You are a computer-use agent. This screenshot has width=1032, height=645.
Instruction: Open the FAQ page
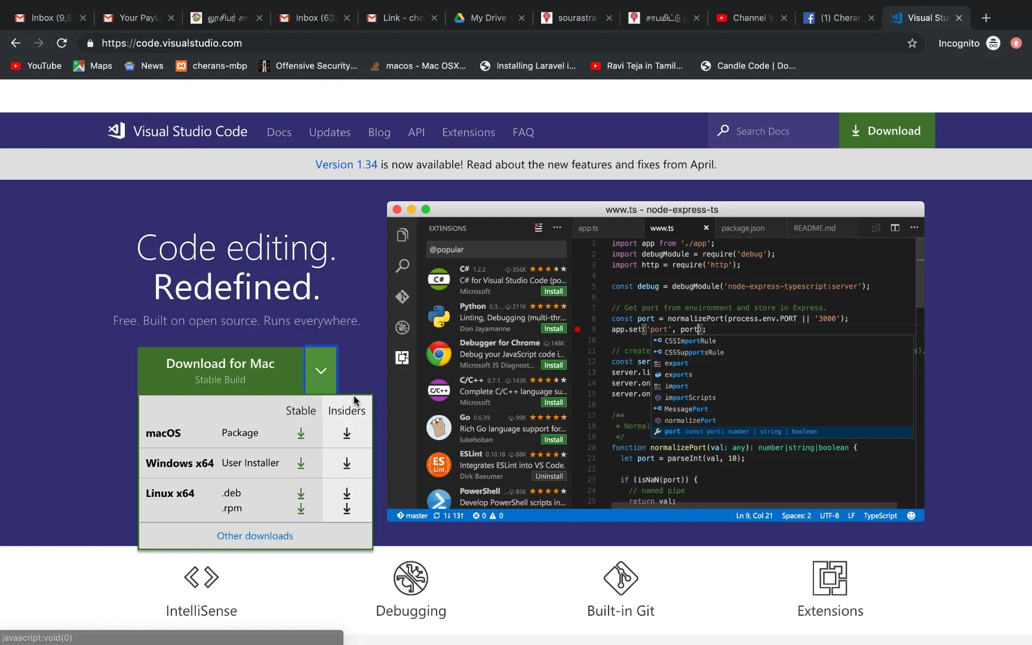pos(523,132)
